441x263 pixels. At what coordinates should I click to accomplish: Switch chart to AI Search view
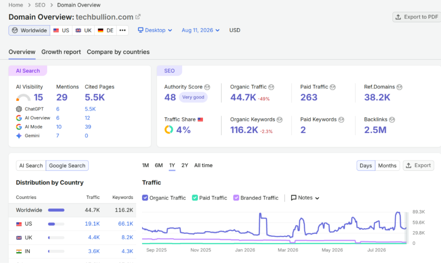pyautogui.click(x=31, y=165)
